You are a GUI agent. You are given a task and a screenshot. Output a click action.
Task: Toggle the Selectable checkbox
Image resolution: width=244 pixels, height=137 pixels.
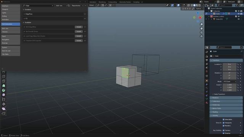[x=224, y=119]
